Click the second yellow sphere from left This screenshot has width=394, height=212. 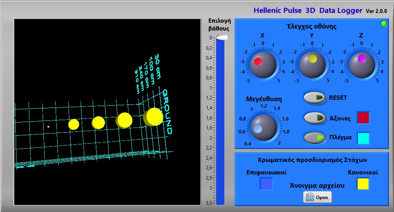98,123
